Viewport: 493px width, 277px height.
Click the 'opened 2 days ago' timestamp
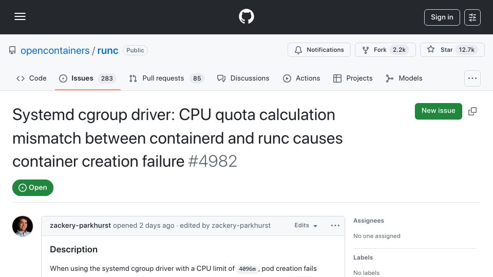tap(144, 226)
